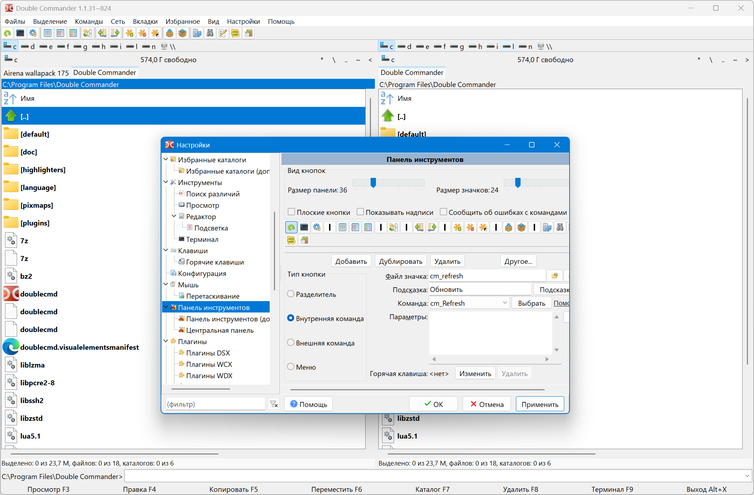Click the browse icon file button
The width and height of the screenshot is (754, 495).
[x=554, y=276]
